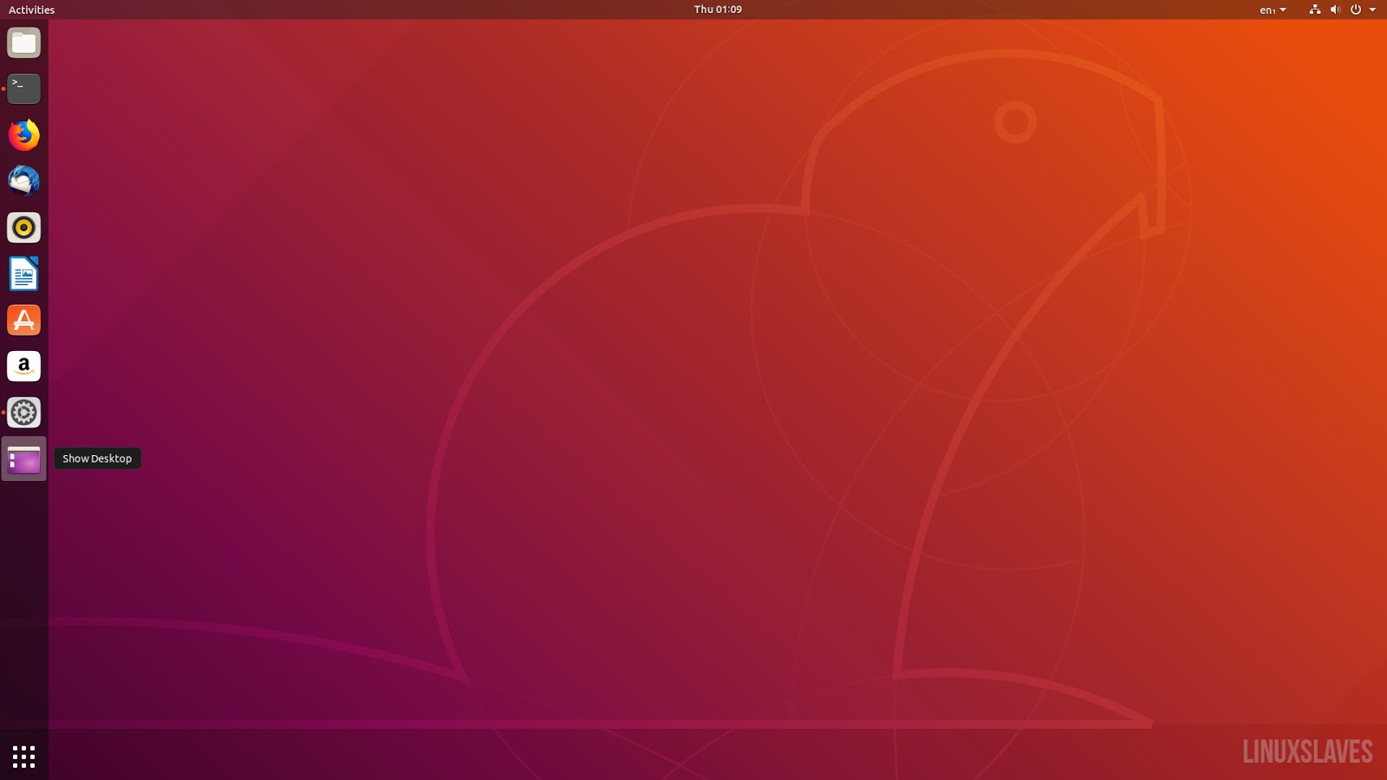
Task: Open the keyboard language dropdown
Action: click(1273, 10)
